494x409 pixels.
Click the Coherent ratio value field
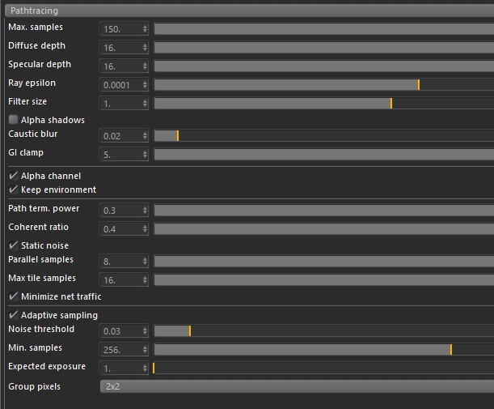coord(120,228)
